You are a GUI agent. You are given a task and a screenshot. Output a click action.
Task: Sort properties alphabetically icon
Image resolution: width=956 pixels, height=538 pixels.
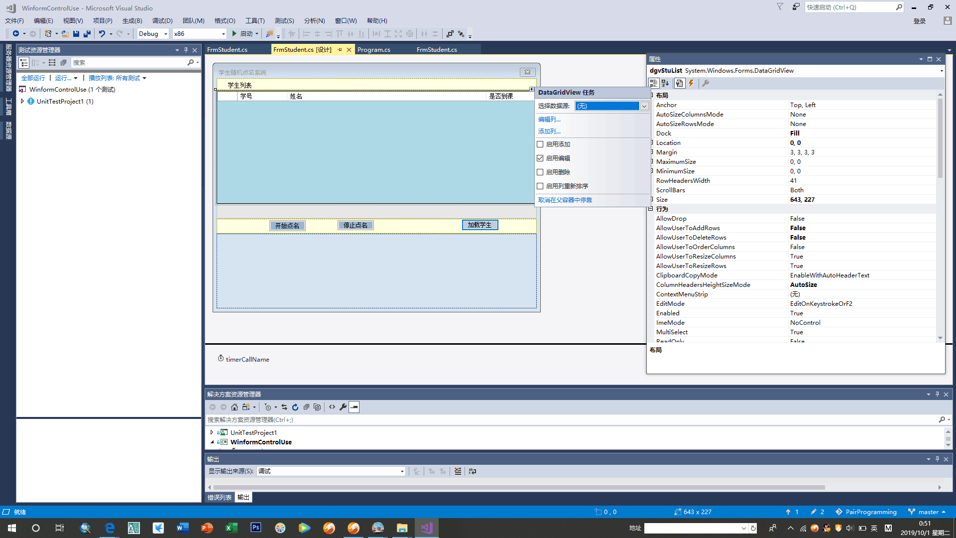(665, 83)
